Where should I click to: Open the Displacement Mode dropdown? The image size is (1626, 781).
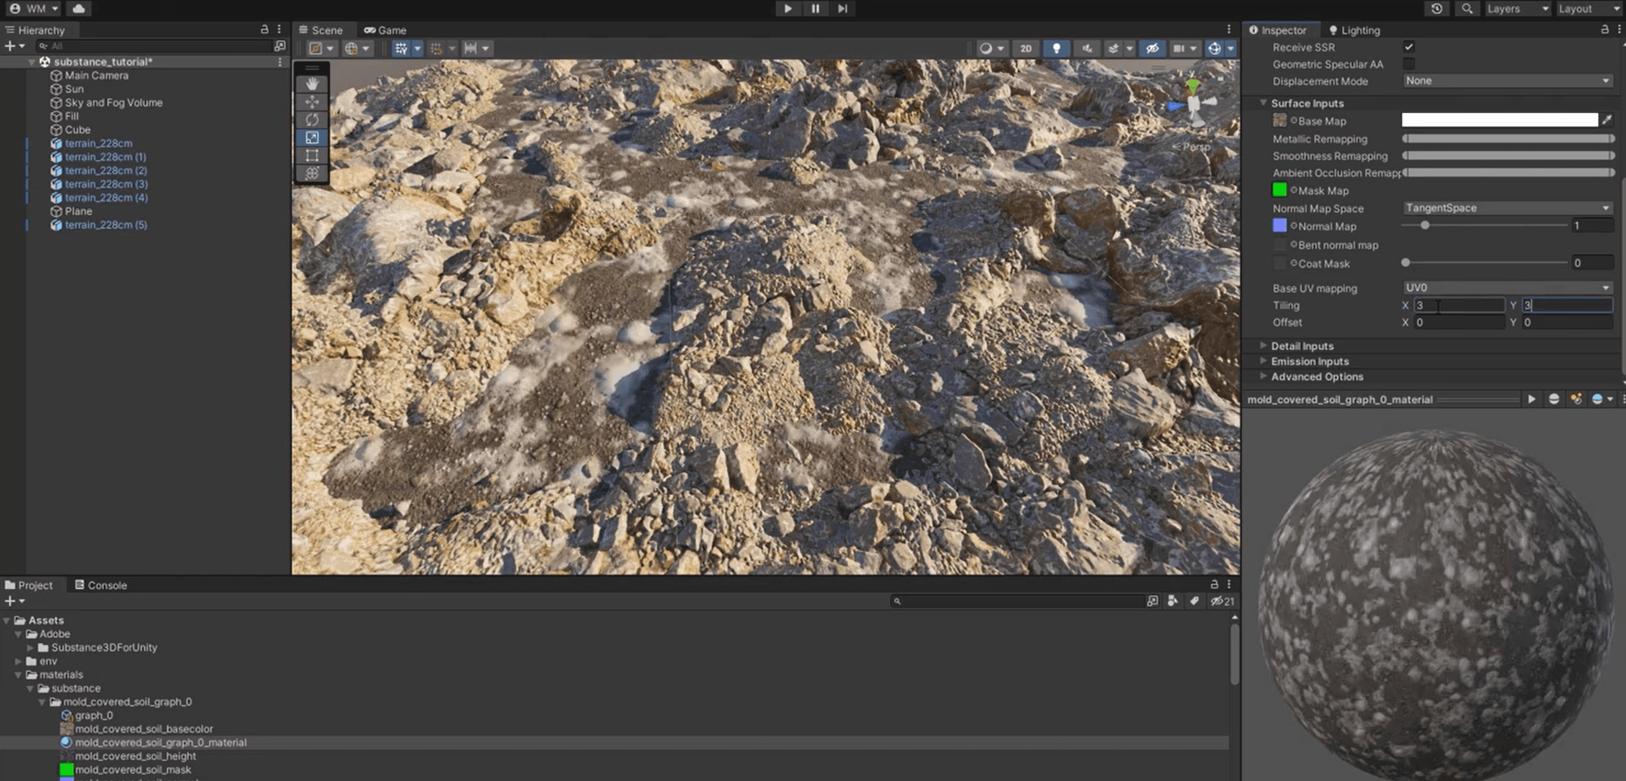coord(1507,81)
